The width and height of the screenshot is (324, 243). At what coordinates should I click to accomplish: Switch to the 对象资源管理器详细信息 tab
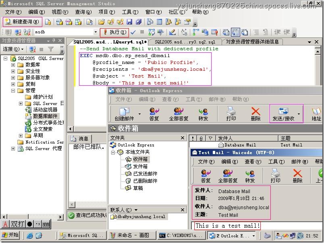(252, 42)
